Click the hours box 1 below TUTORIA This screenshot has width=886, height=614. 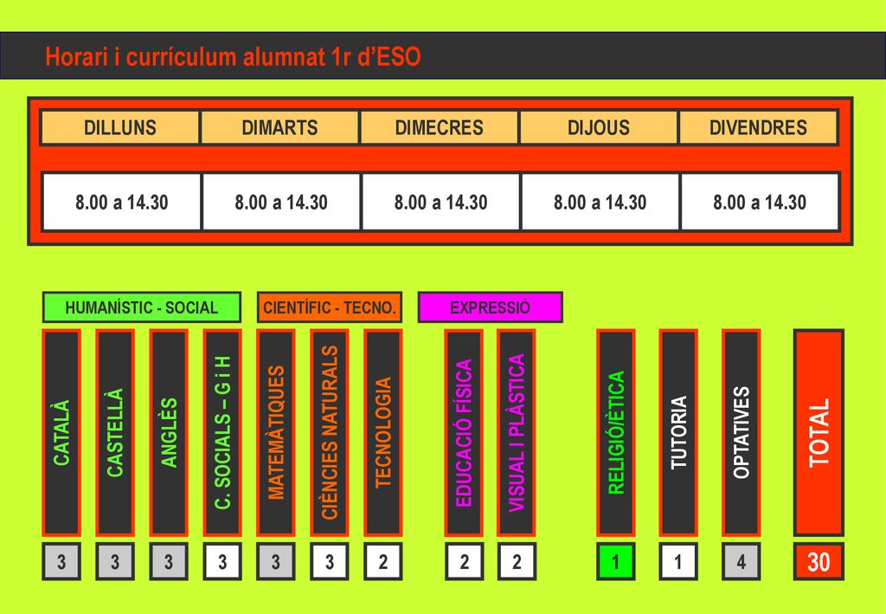tap(678, 561)
